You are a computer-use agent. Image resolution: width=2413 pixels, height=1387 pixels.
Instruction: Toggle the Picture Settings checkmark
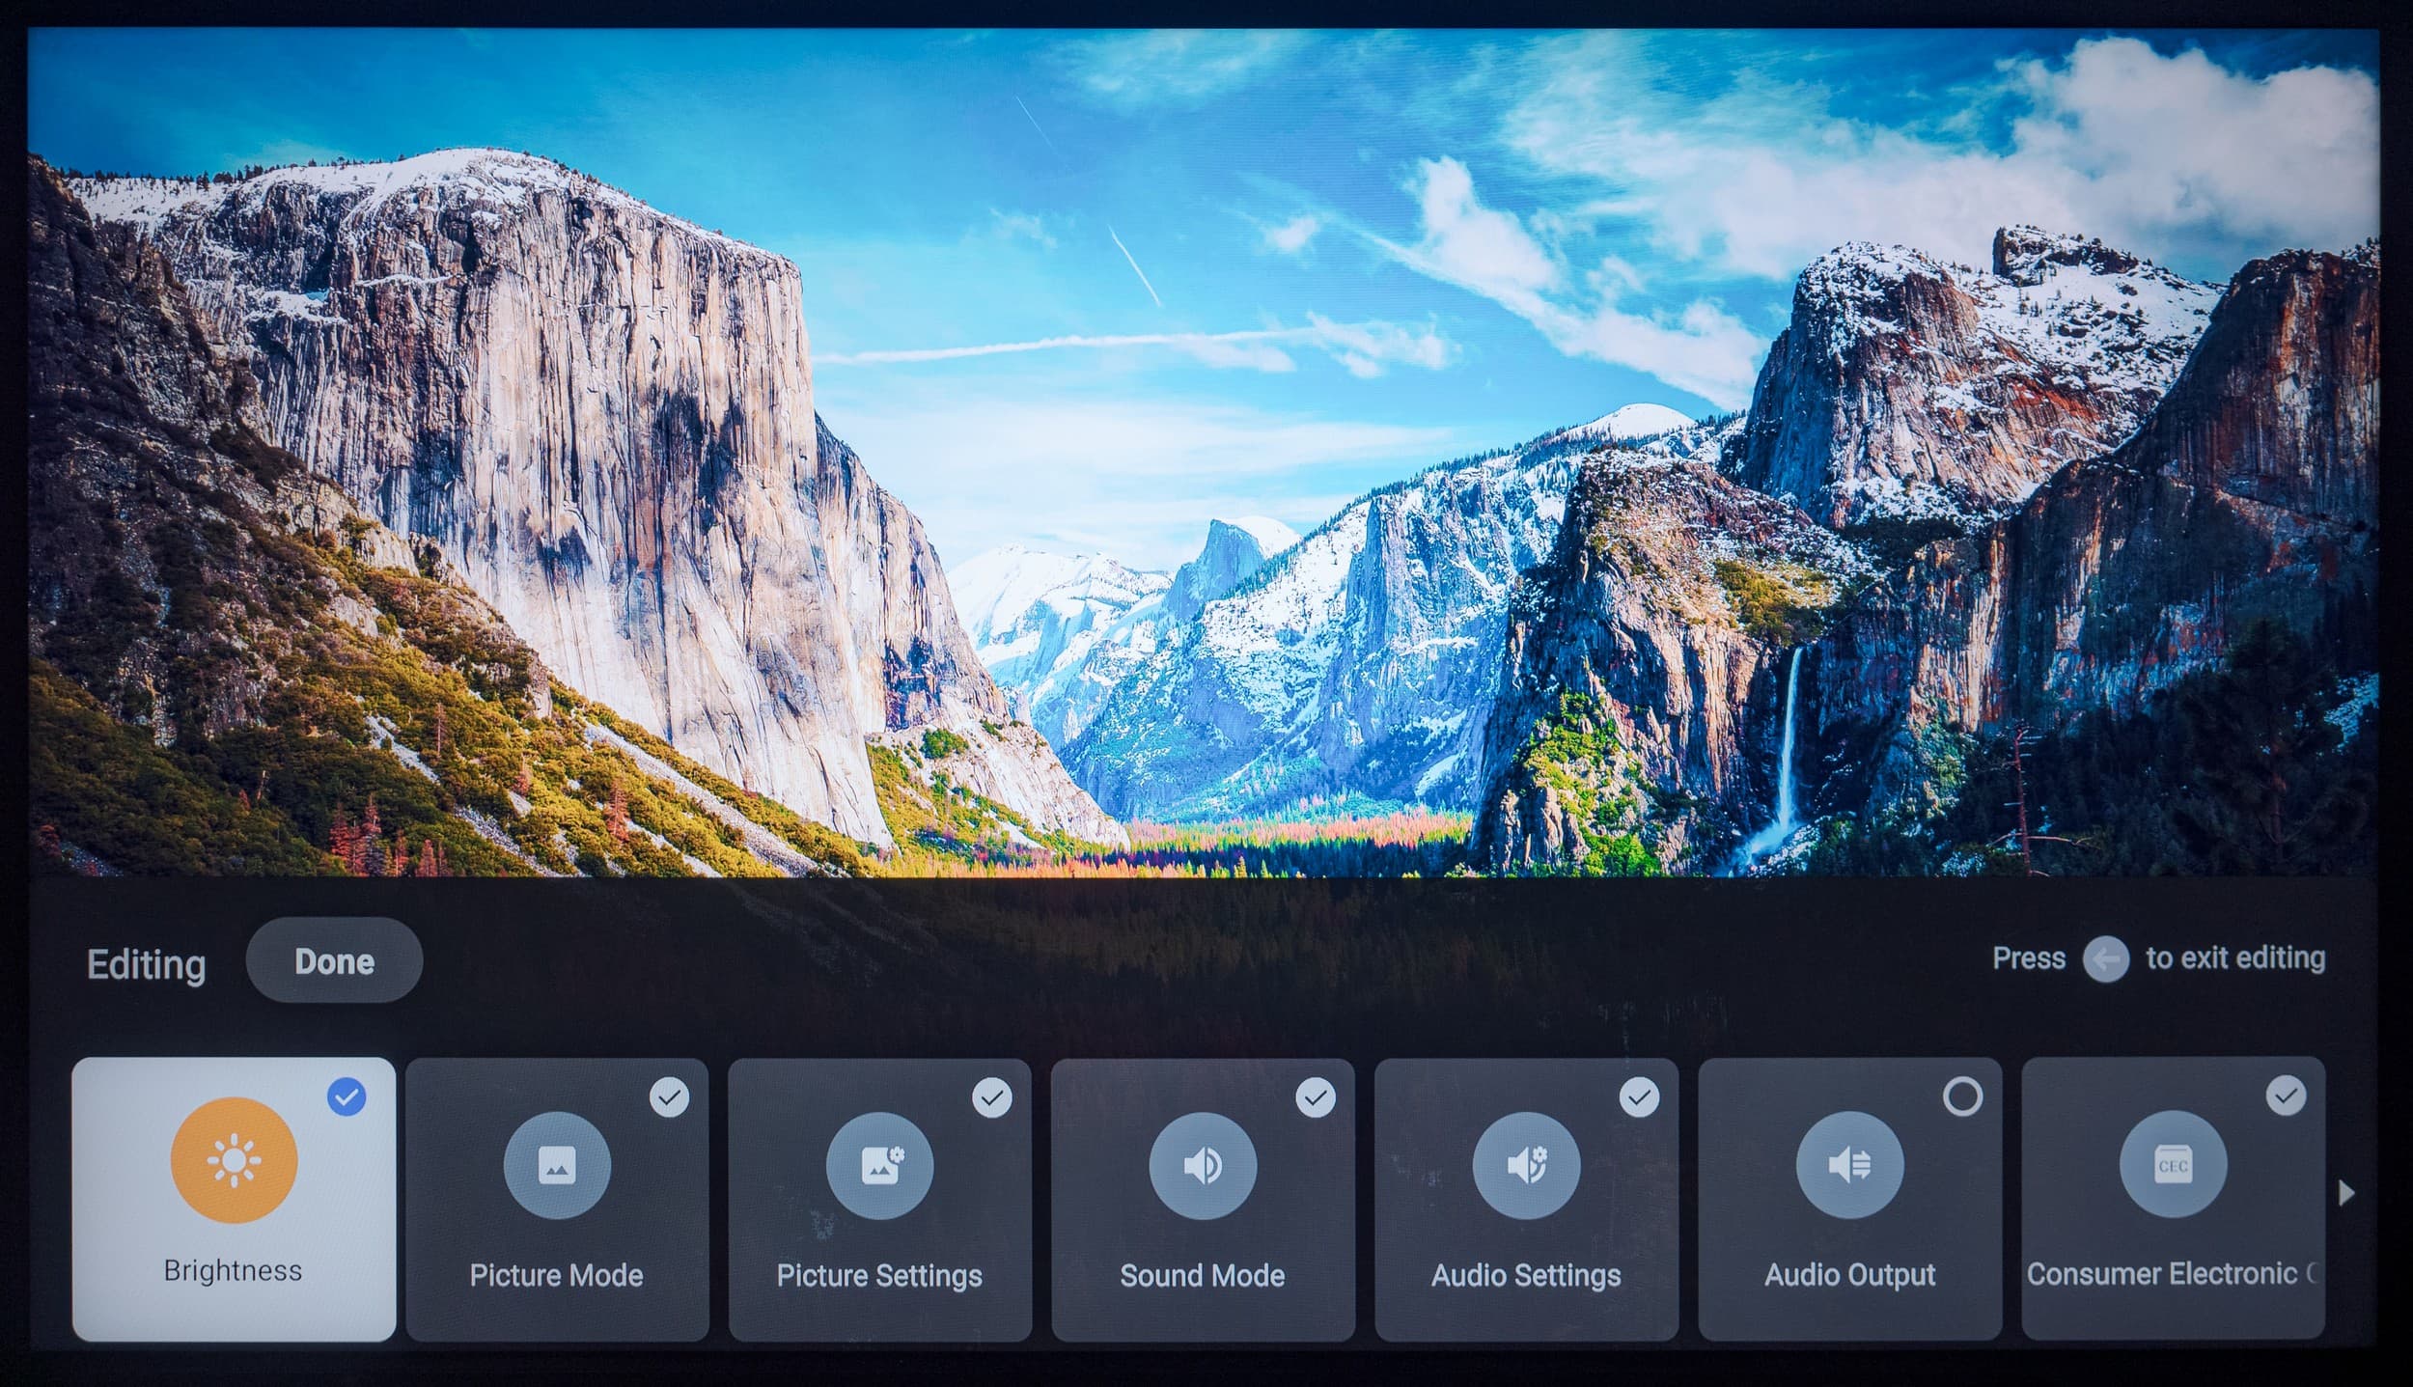(992, 1097)
